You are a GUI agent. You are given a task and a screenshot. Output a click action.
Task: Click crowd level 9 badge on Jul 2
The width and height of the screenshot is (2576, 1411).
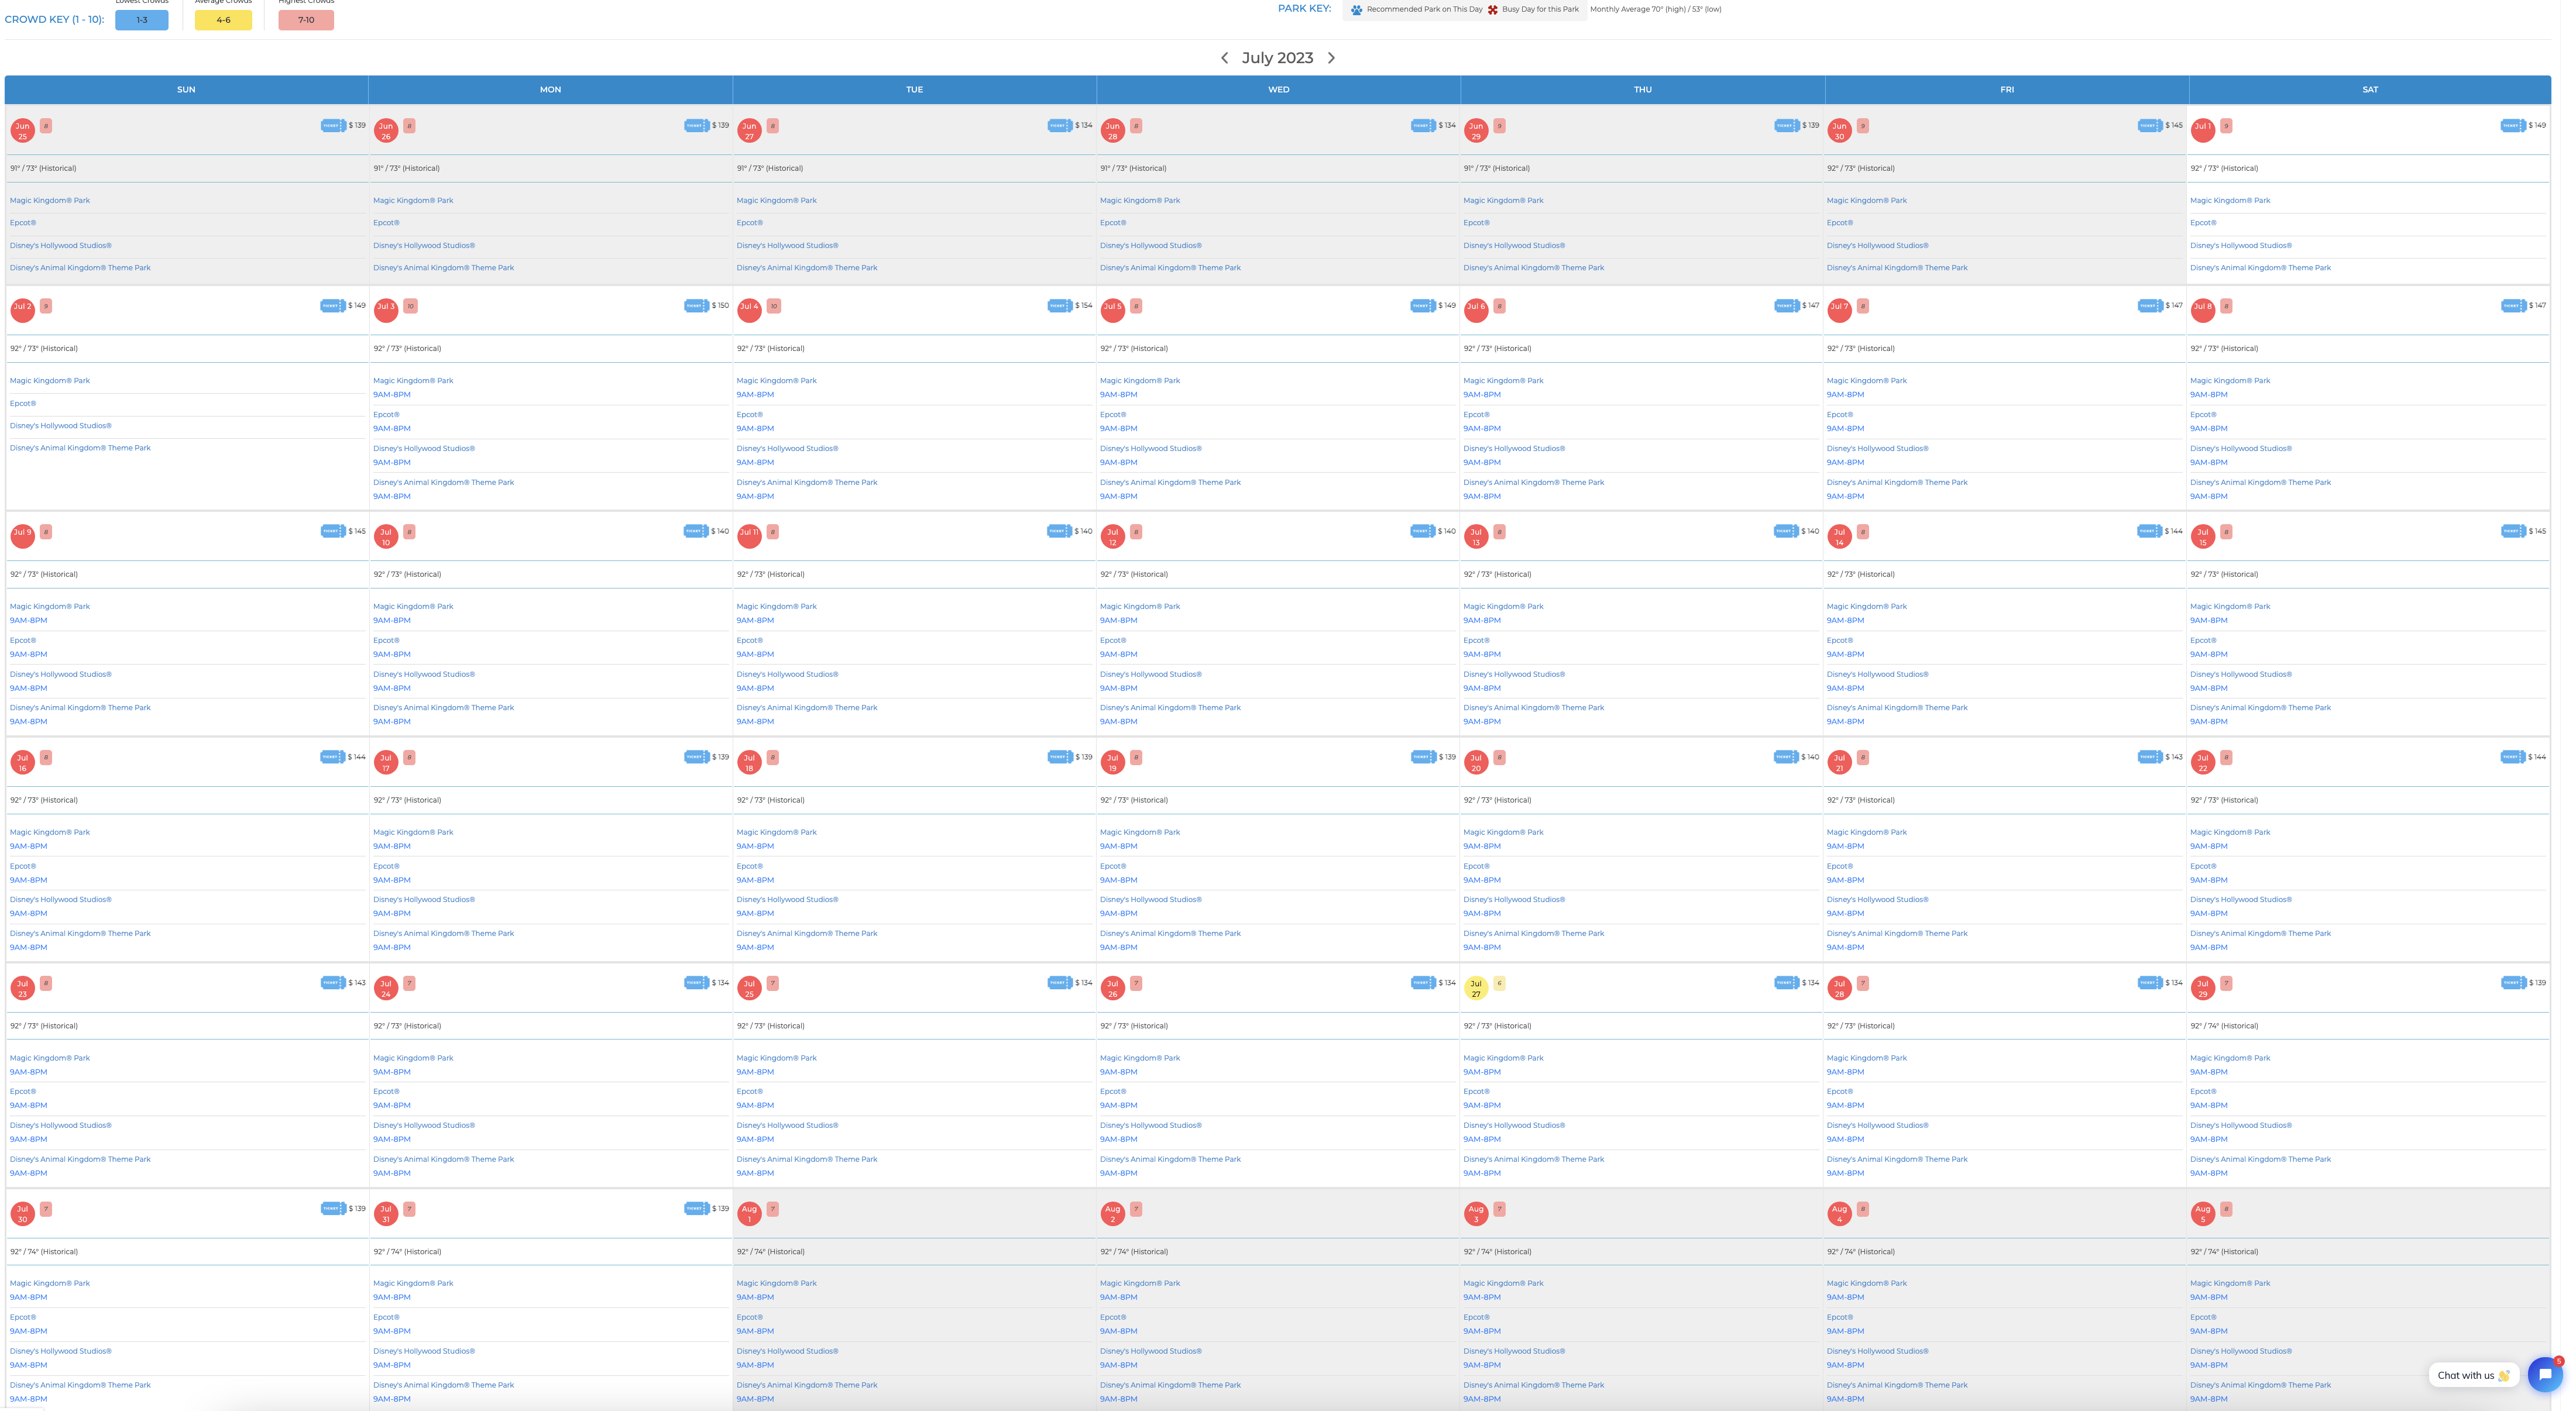pyautogui.click(x=46, y=306)
